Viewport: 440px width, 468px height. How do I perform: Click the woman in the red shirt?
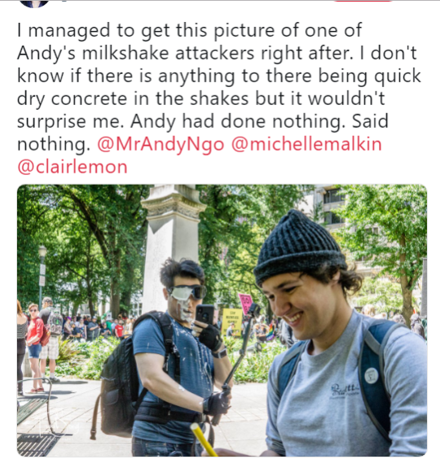pyautogui.click(x=35, y=346)
